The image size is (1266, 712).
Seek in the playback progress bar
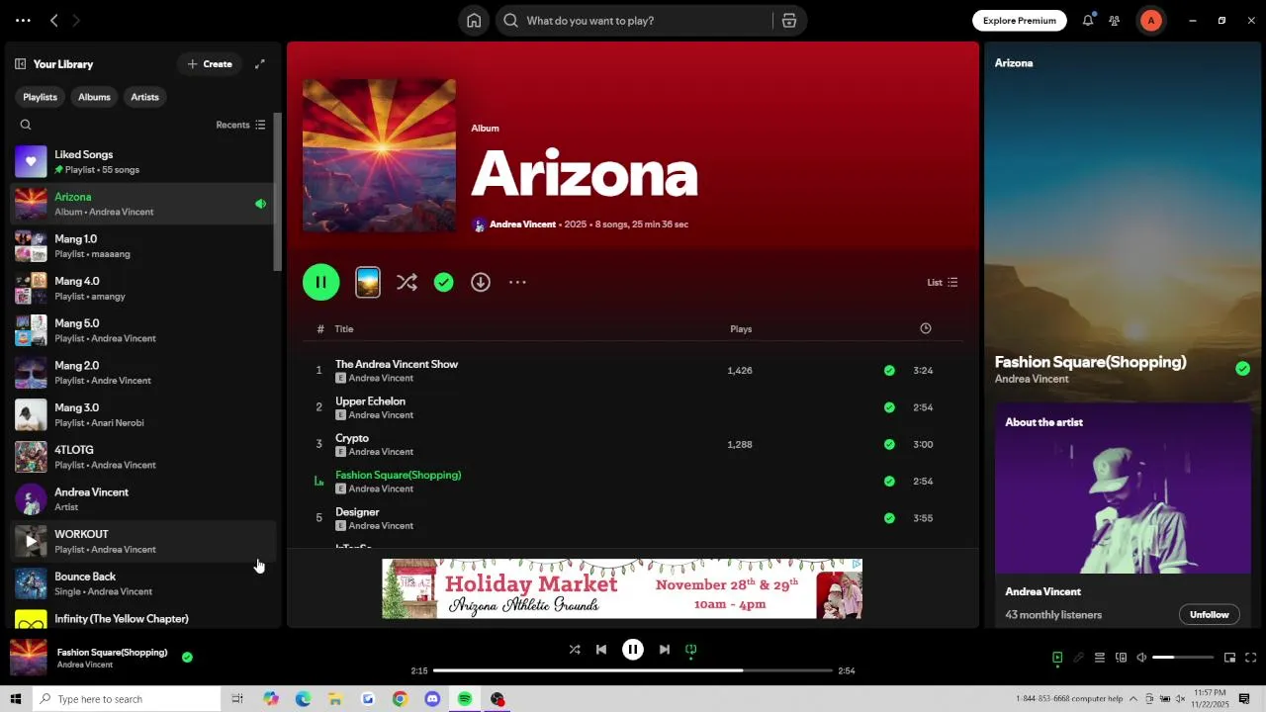[x=633, y=670]
